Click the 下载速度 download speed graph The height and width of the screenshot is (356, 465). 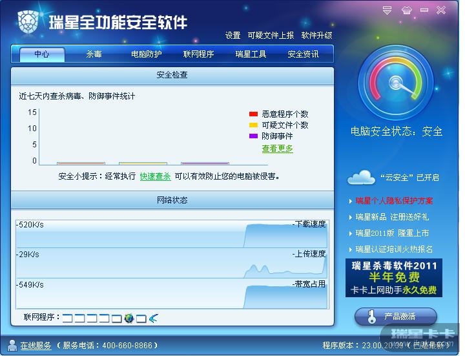tap(172, 234)
